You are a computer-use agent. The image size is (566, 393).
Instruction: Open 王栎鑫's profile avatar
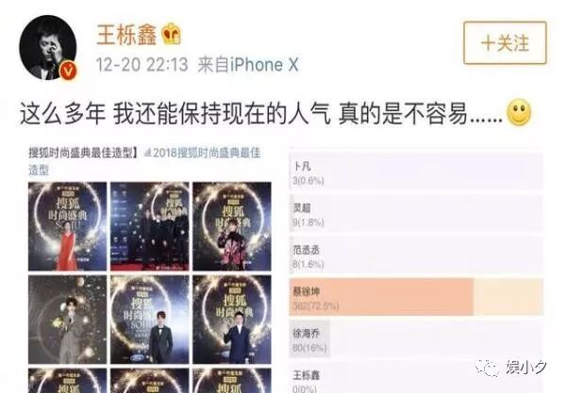48,47
